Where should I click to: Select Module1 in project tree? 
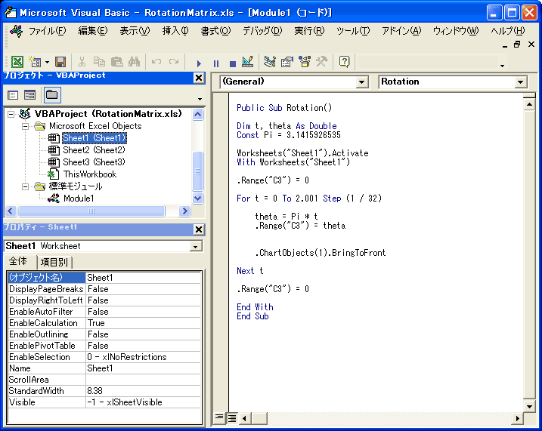coord(79,199)
